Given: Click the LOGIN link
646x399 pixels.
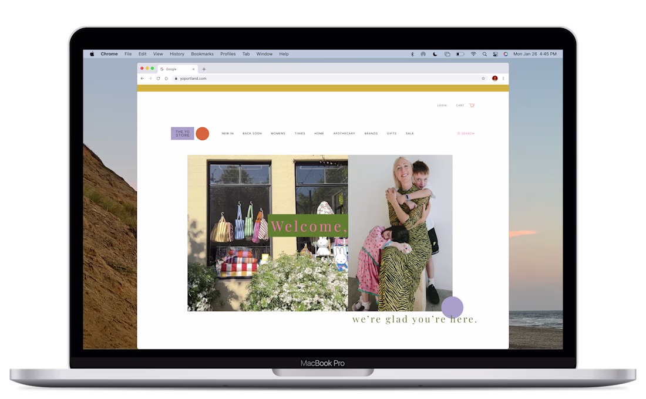Looking at the screenshot, I should coord(442,106).
